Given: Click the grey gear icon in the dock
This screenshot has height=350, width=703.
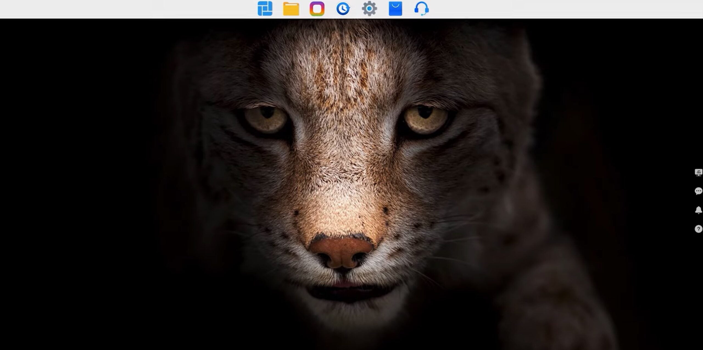Looking at the screenshot, I should 369,9.
